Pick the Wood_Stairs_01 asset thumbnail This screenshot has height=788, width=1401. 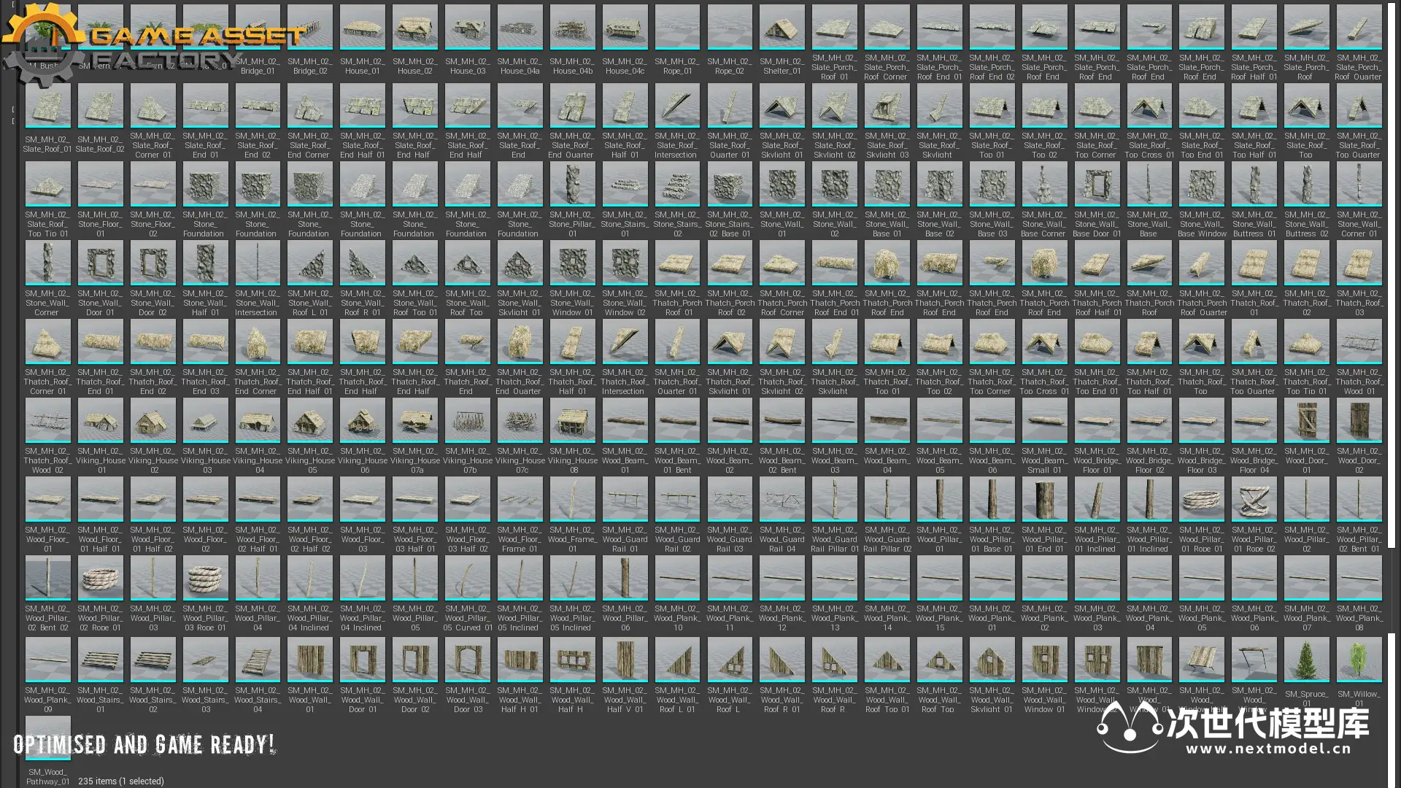pyautogui.click(x=100, y=660)
